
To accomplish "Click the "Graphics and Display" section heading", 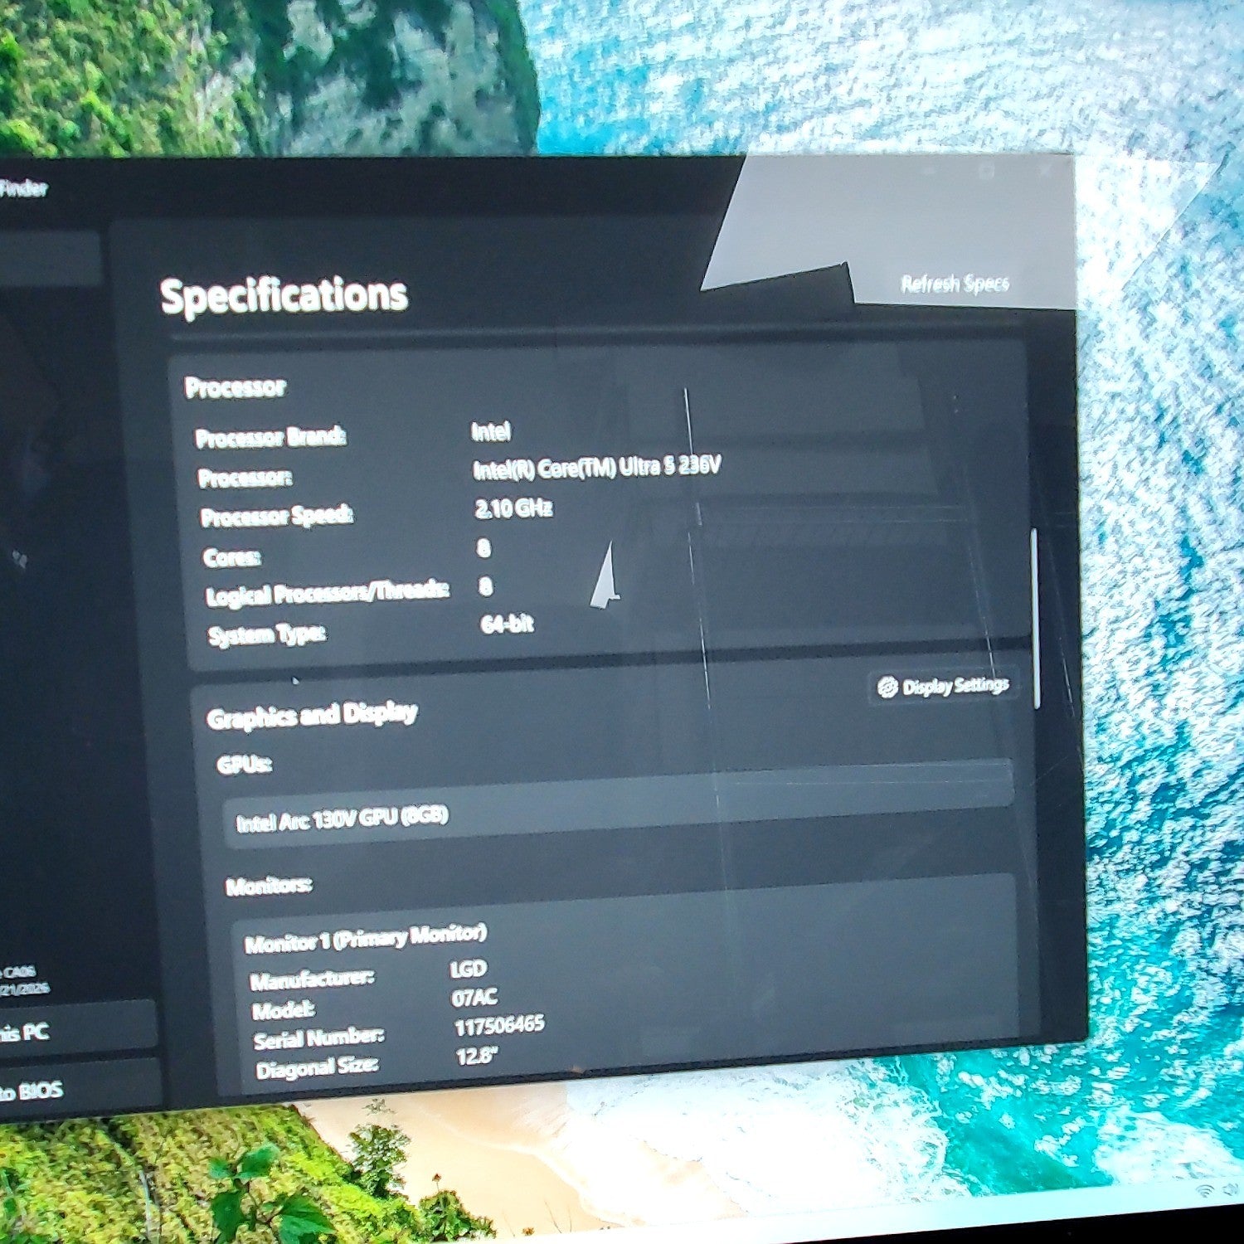I will coord(312,715).
